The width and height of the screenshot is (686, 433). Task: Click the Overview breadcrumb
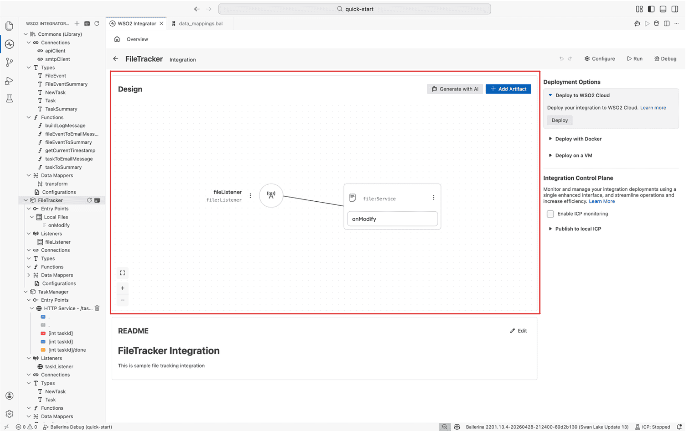(x=137, y=39)
